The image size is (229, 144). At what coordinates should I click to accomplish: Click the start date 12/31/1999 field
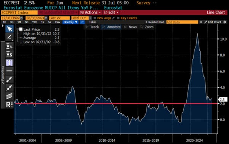click(11, 18)
